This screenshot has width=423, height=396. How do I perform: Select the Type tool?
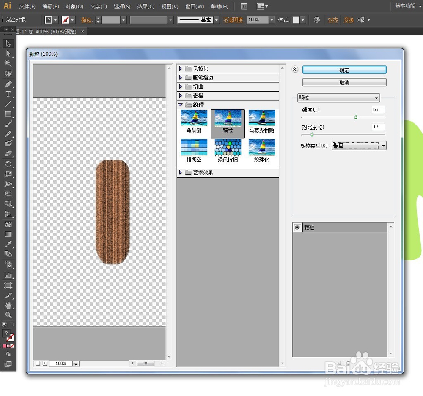[8, 94]
